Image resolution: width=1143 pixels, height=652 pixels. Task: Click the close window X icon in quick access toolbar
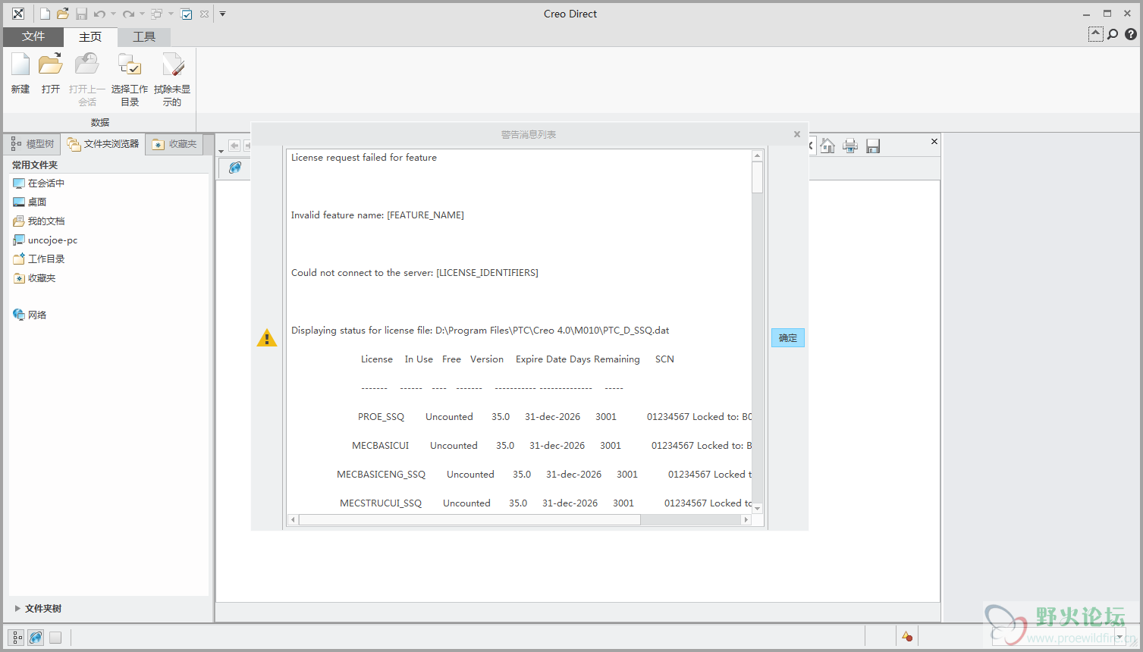pos(204,14)
